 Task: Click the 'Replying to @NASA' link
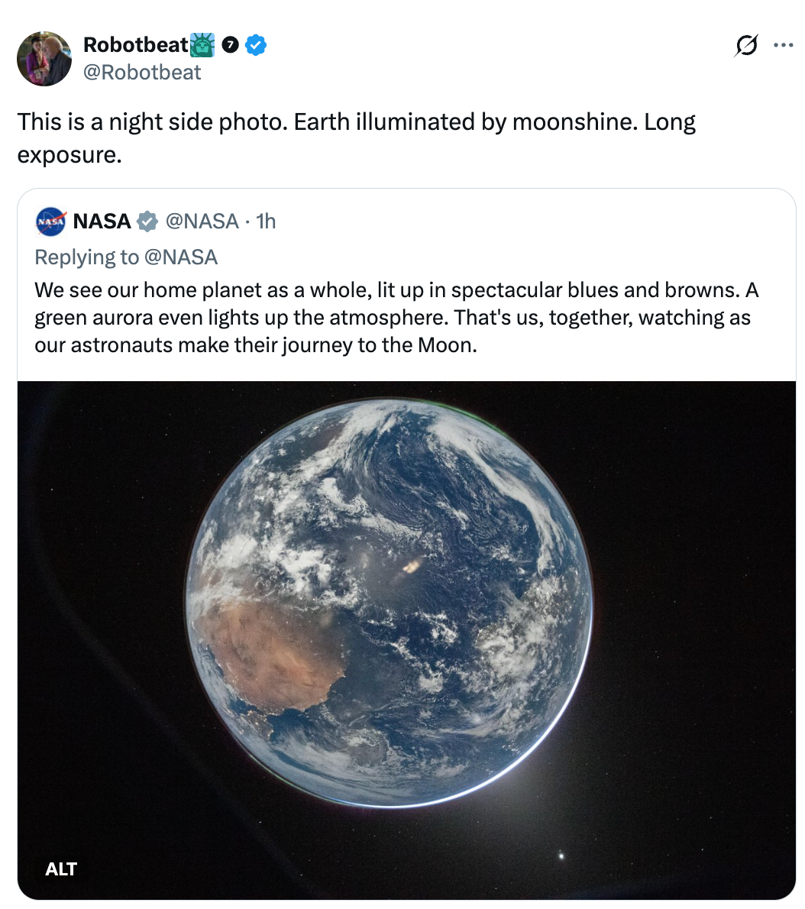click(x=127, y=257)
